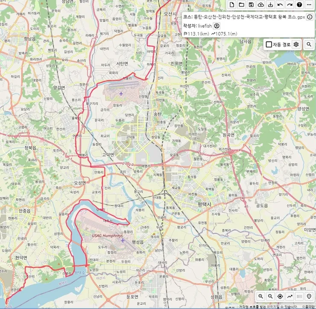Upload course to the cloud

pyautogui.click(x=261, y=5)
